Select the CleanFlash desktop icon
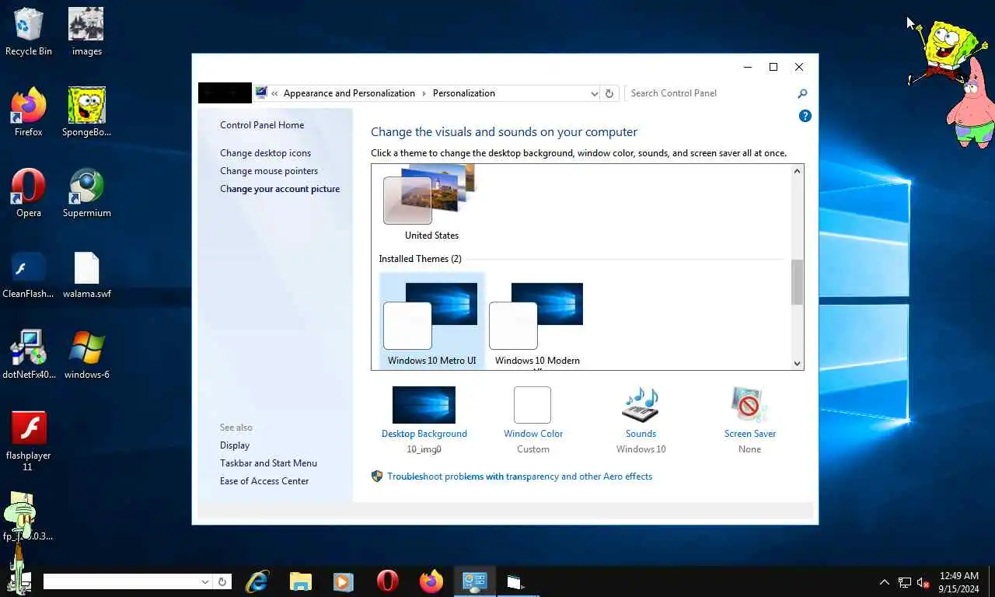 [29, 274]
